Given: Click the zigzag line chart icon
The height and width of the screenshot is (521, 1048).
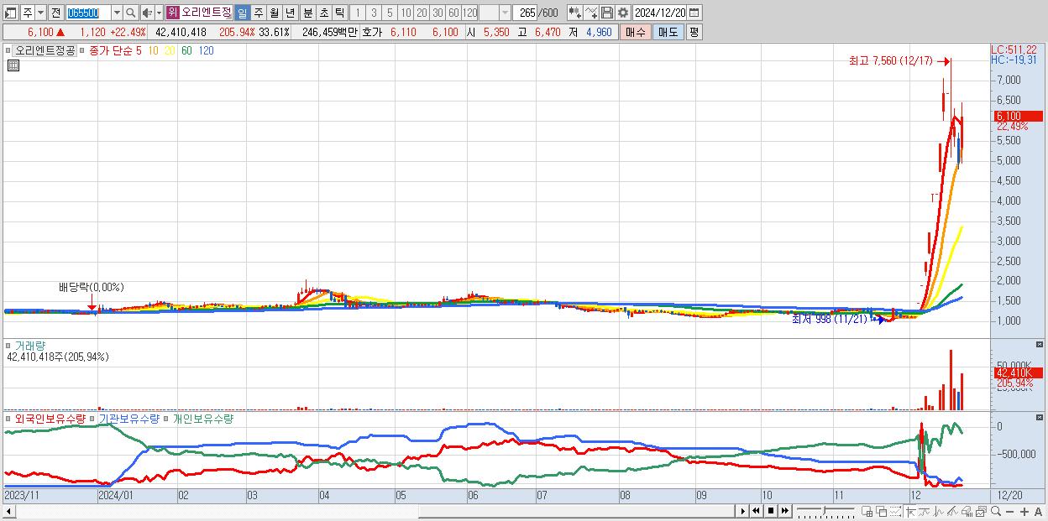Looking at the screenshot, I should (x=939, y=511).
